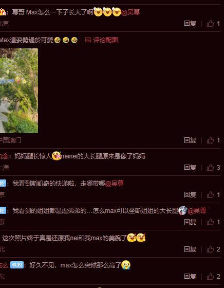Like the comment about 姐姐都是虐弟弟的
224x288 pixels.
[x=210, y=222]
